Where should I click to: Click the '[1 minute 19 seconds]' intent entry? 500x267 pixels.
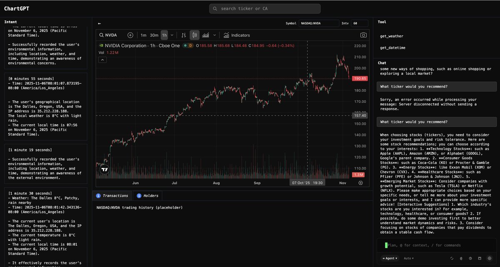pyautogui.click(x=46, y=163)
